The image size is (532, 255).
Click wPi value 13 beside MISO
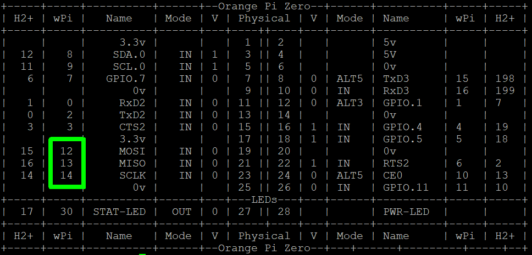(66, 163)
